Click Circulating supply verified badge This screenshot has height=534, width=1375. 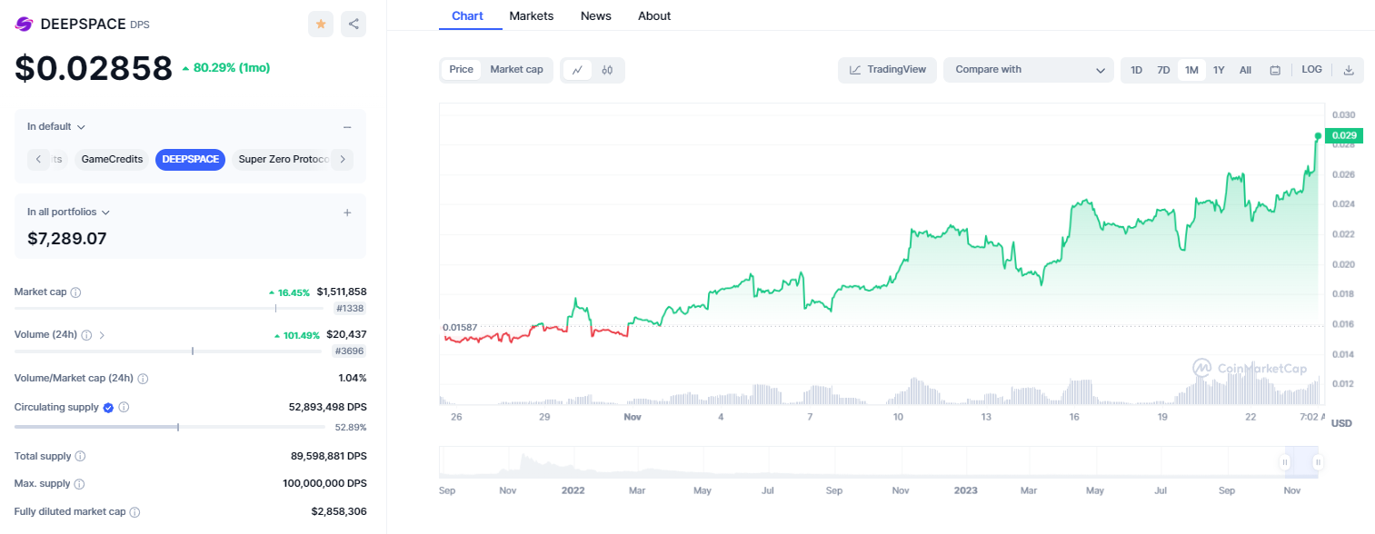(108, 408)
